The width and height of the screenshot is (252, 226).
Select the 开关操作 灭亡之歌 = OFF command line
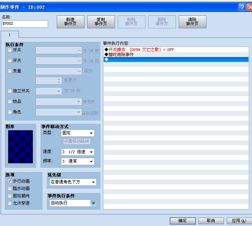176,50
